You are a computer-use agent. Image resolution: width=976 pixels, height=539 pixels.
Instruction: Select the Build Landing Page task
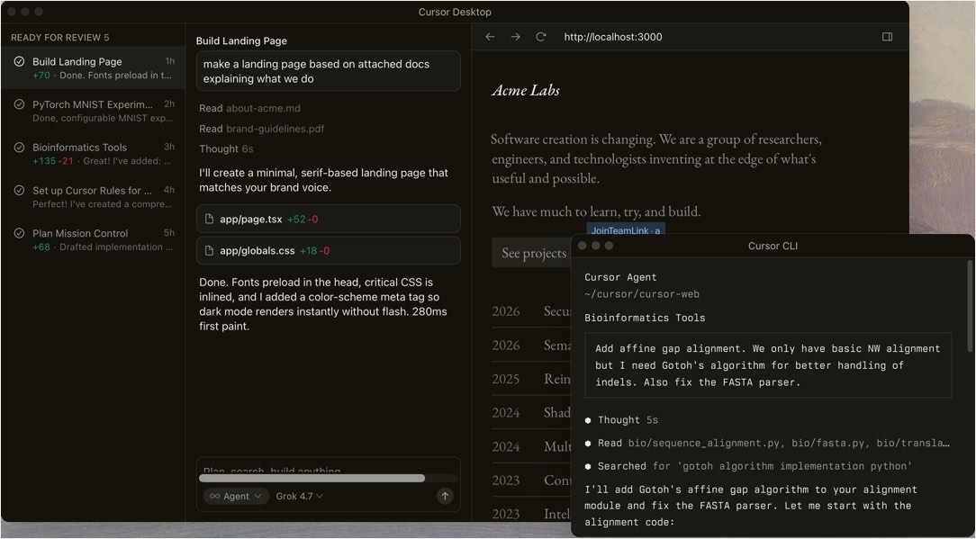tap(94, 67)
